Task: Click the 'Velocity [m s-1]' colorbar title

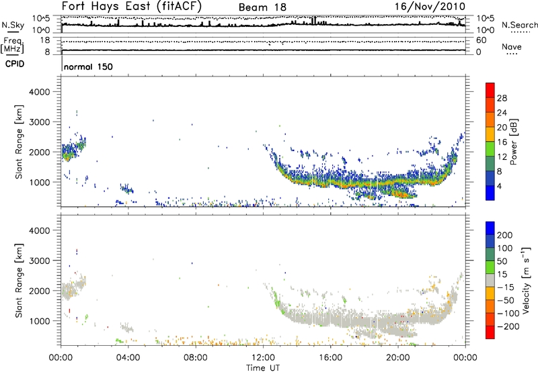Action: click(526, 280)
